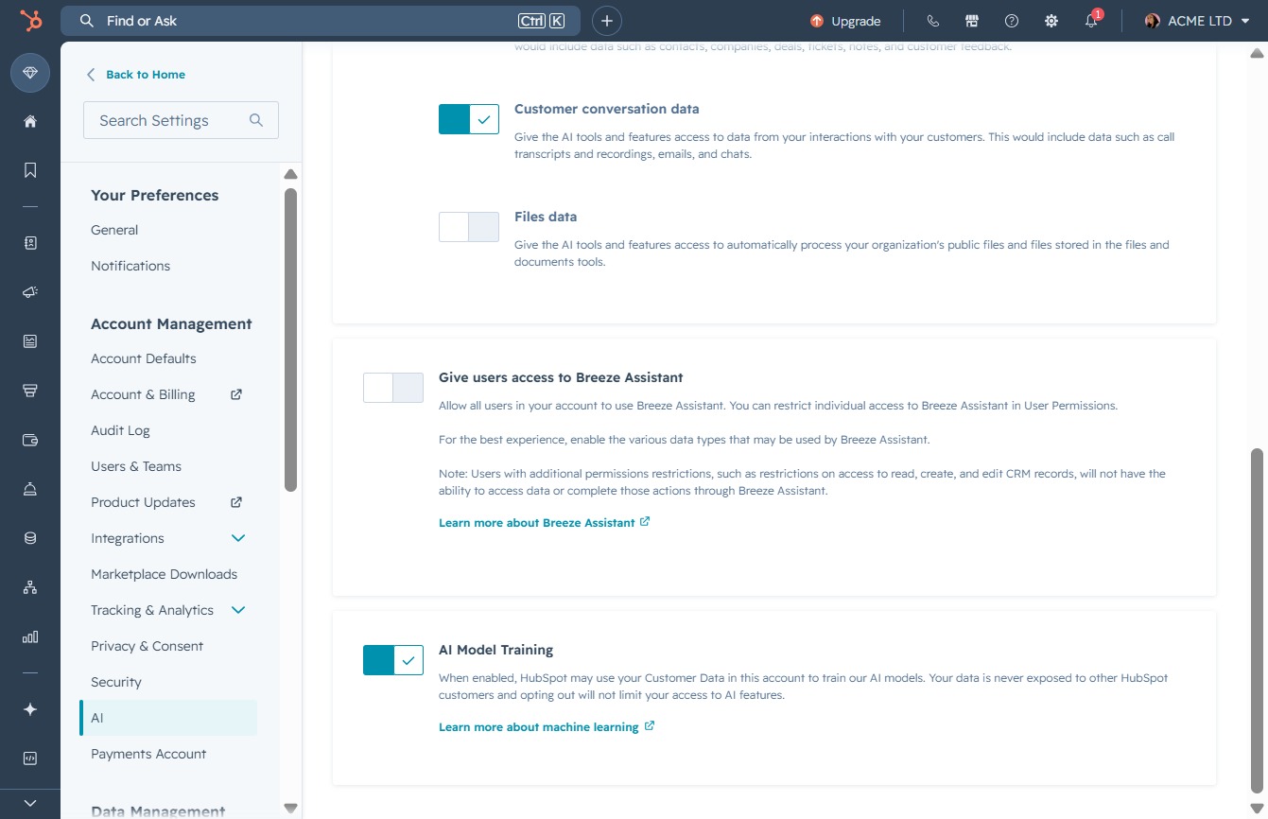This screenshot has width=1268, height=819.
Task: Open Marketplace Downloads settings
Action: click(x=164, y=574)
